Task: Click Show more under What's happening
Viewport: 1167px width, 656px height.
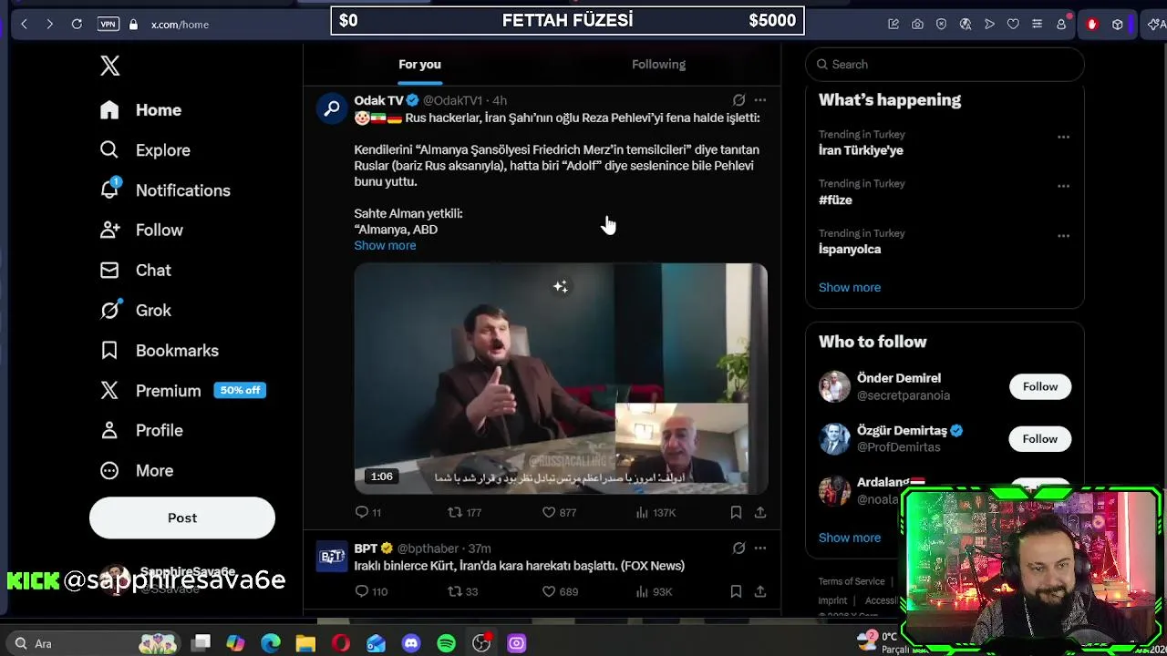Action: click(850, 288)
